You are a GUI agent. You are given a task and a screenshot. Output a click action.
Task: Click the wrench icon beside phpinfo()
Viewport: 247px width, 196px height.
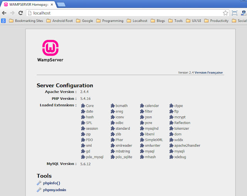(x=39, y=183)
